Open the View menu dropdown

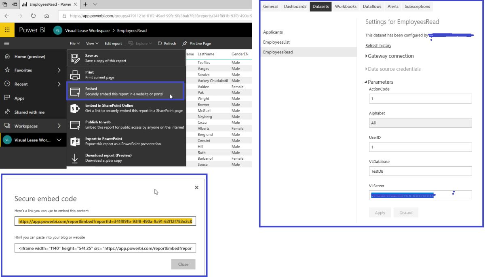click(92, 43)
